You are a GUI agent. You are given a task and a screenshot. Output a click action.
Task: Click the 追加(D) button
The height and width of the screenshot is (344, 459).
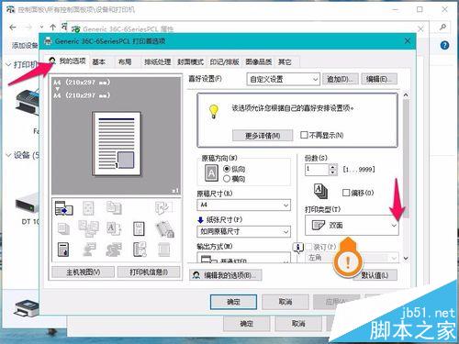tap(340, 79)
